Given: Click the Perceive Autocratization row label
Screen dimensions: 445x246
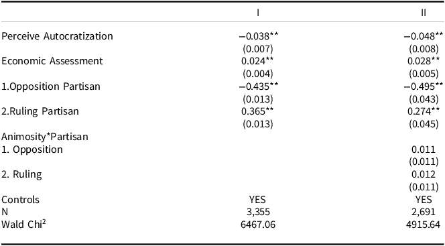Looking at the screenshot, I should (57, 36).
